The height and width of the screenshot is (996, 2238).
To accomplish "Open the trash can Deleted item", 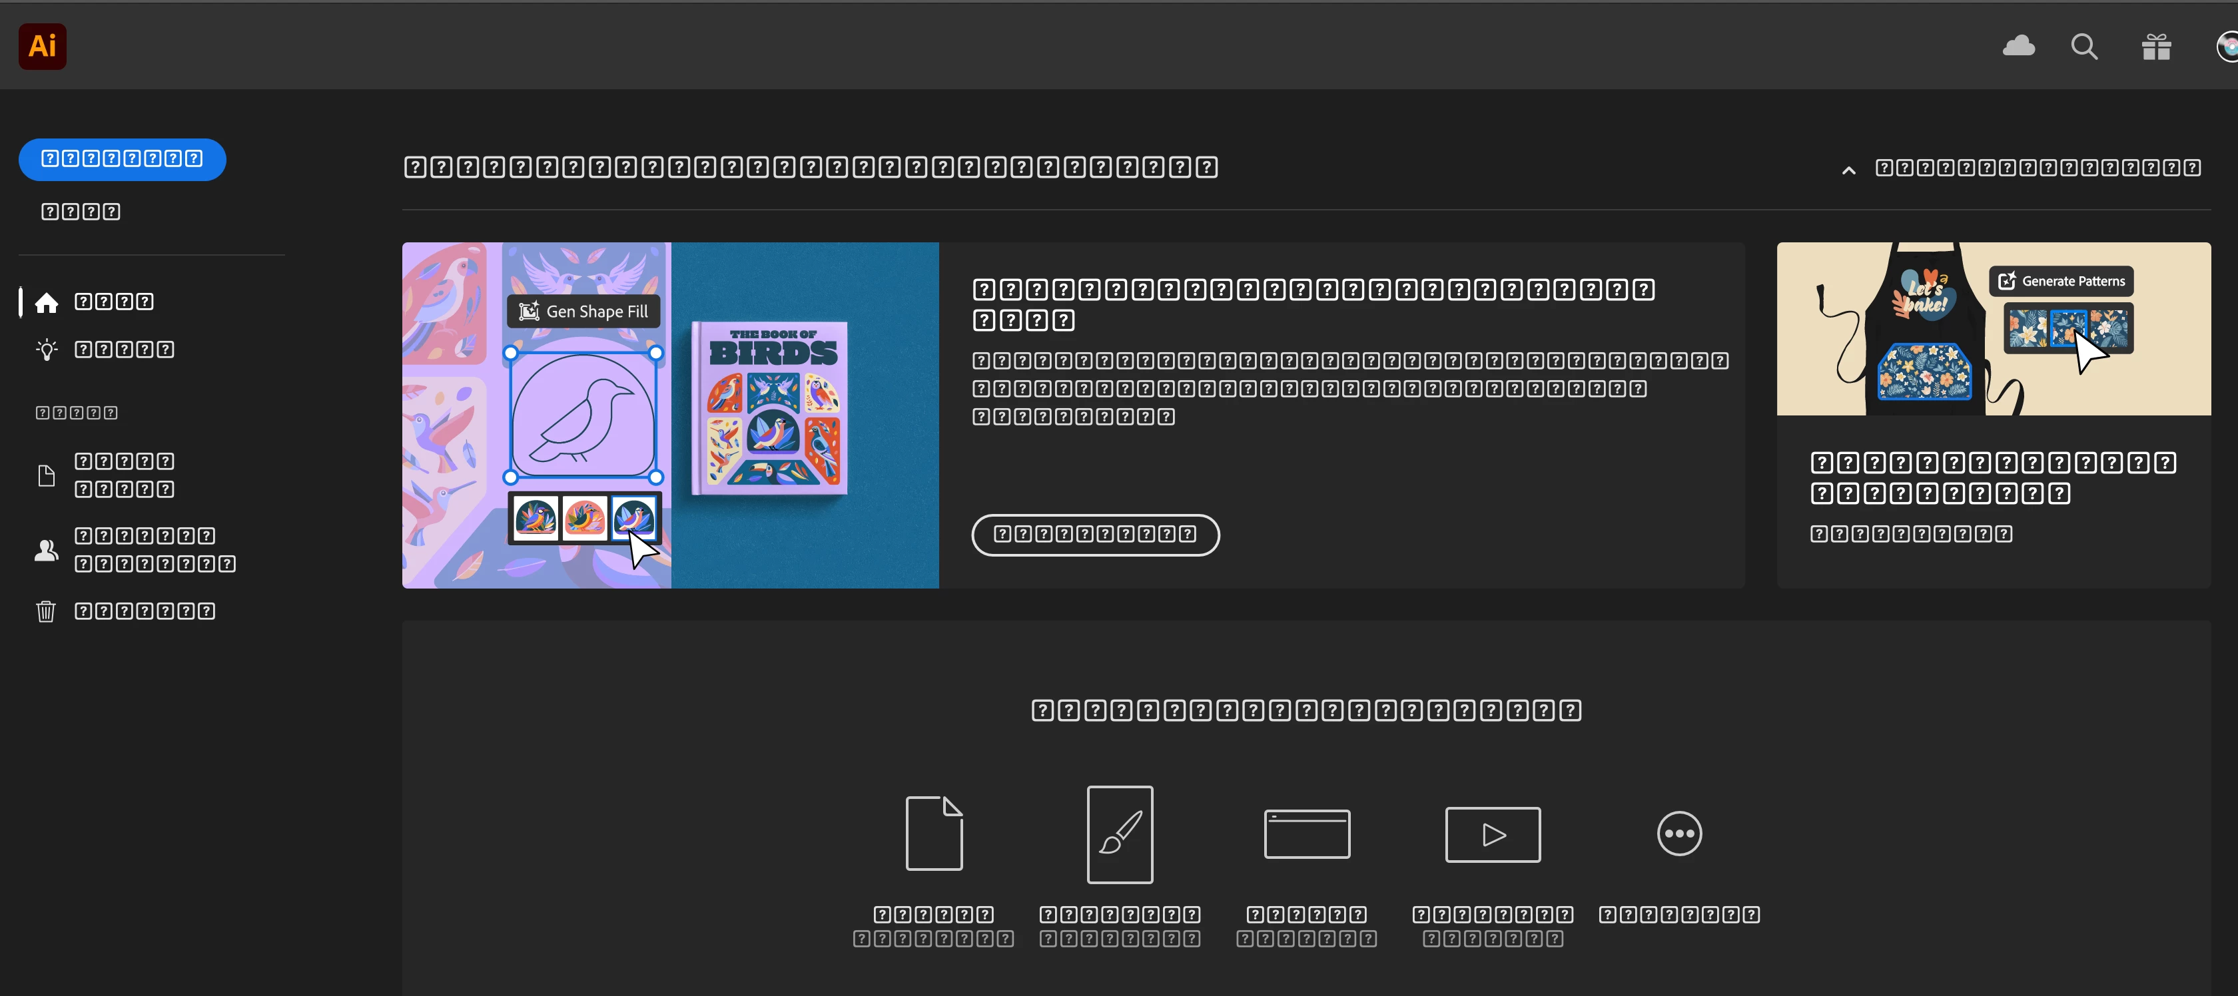I will 47,611.
